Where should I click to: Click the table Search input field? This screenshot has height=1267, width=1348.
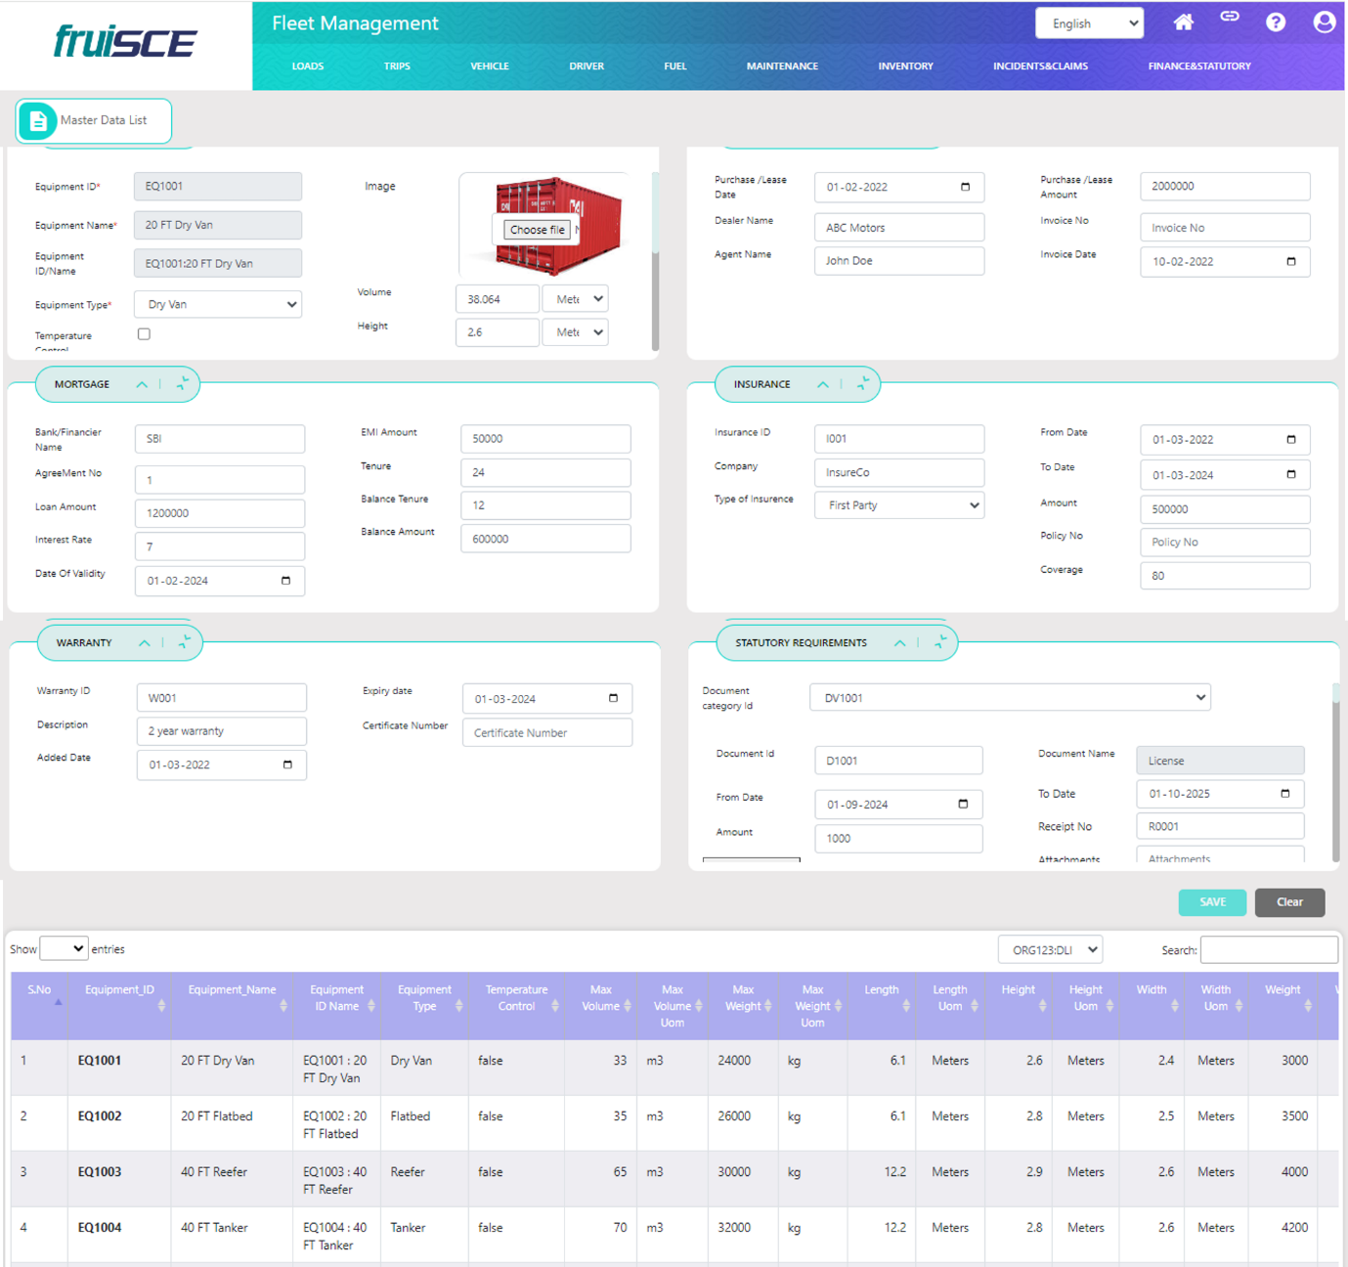click(x=1268, y=950)
